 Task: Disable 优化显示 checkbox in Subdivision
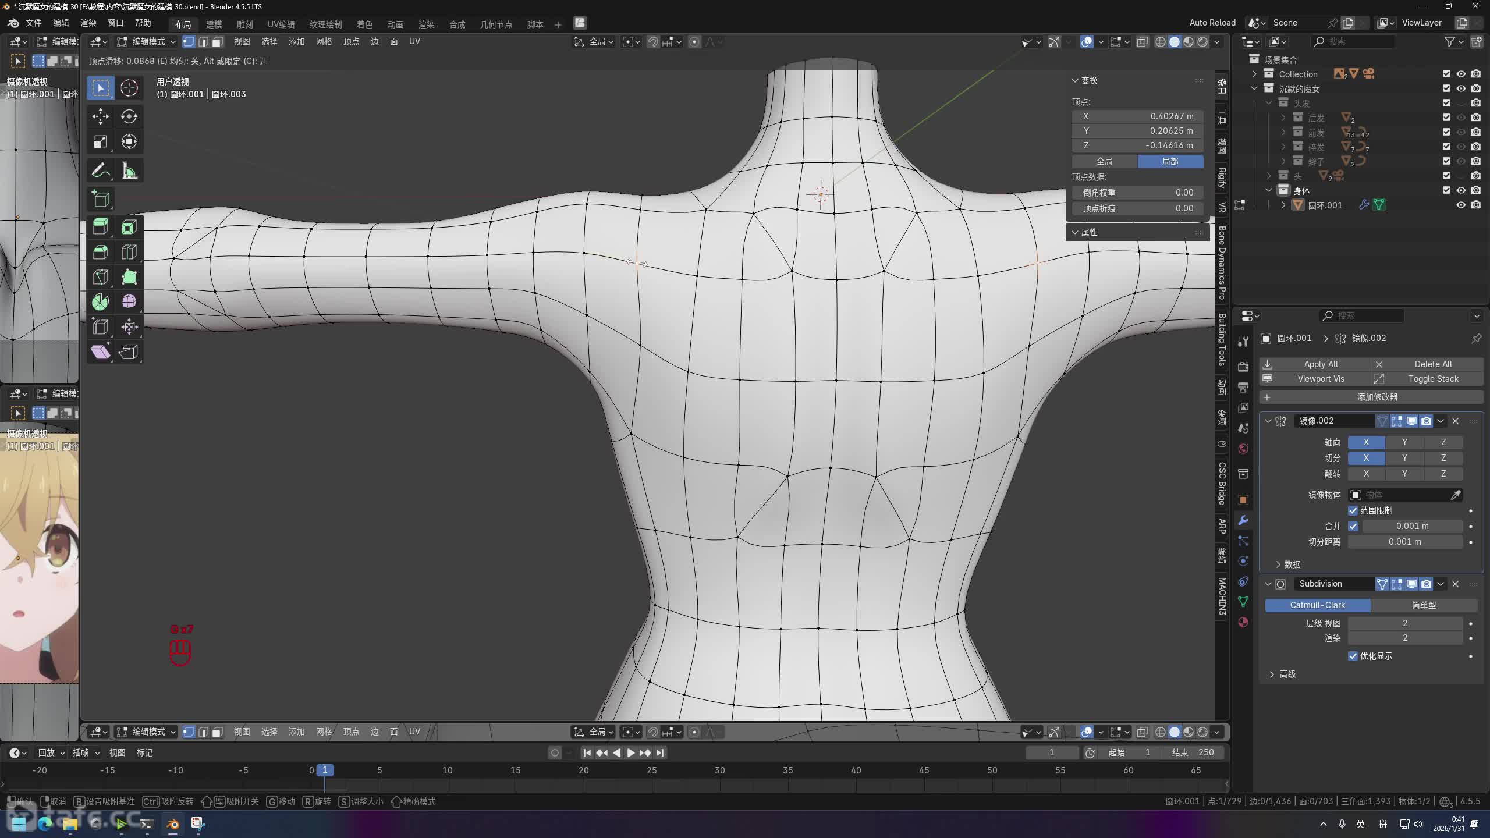click(1353, 656)
